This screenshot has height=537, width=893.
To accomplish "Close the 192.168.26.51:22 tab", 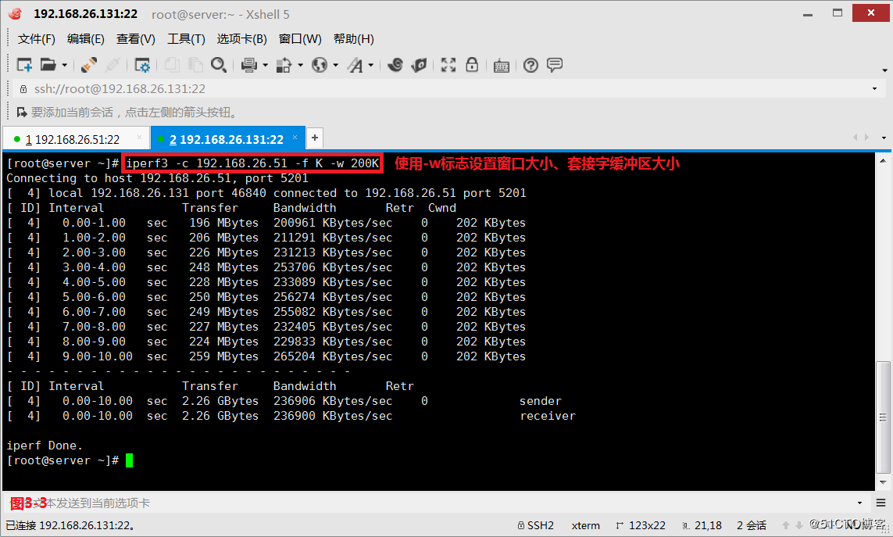I will 140,138.
